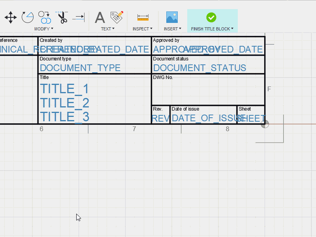Click the Copy objects icon
316x237 pixels.
pyautogui.click(x=45, y=17)
